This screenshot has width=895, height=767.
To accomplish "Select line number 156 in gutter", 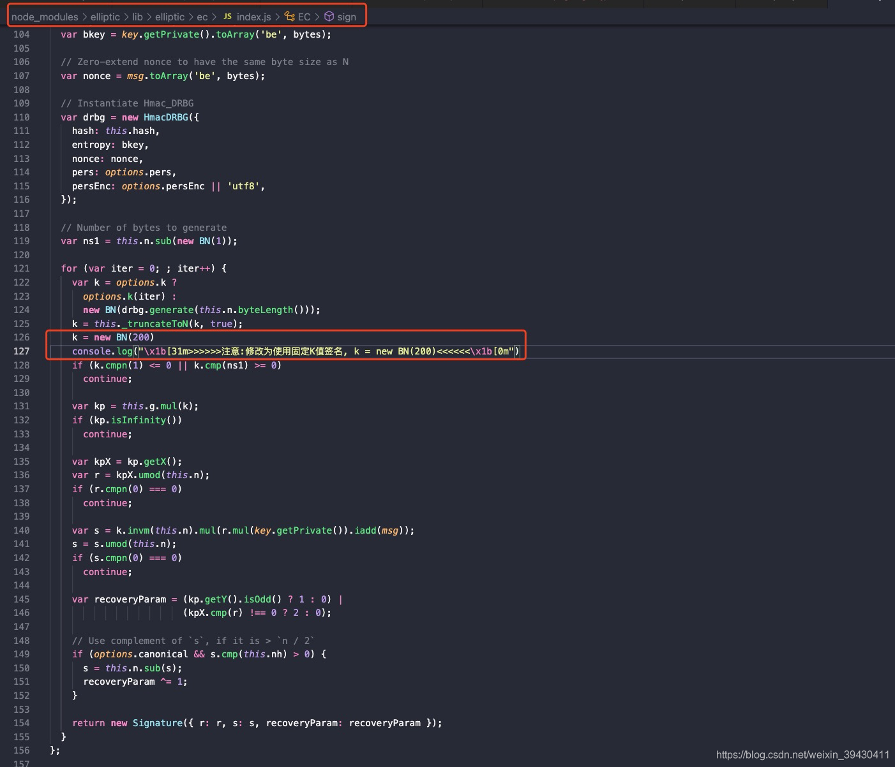I will pyautogui.click(x=22, y=750).
